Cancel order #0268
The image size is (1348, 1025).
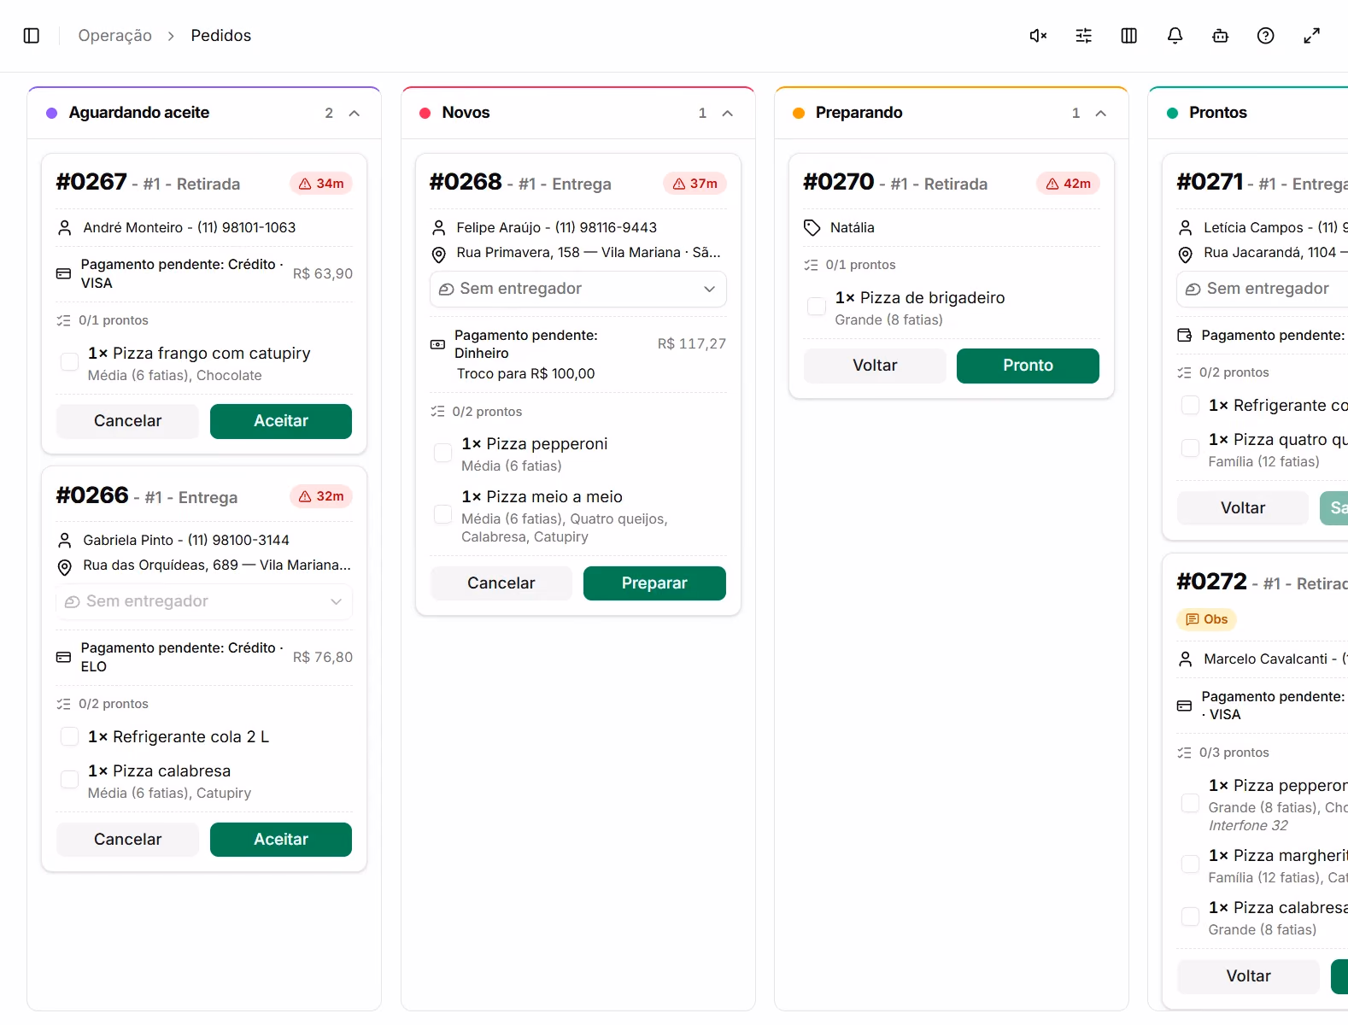[501, 583]
